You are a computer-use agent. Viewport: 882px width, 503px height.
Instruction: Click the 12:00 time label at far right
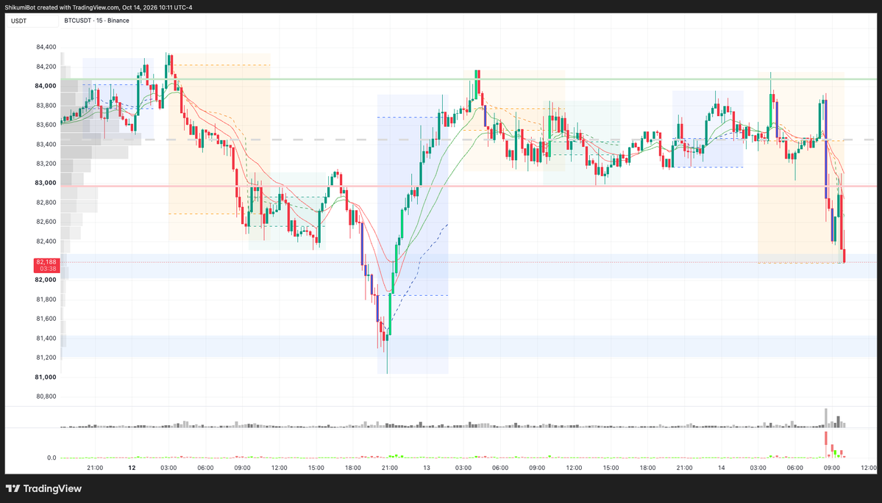tap(869, 468)
